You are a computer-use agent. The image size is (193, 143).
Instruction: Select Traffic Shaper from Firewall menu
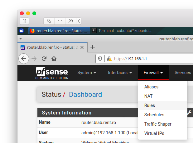[x=163, y=124]
